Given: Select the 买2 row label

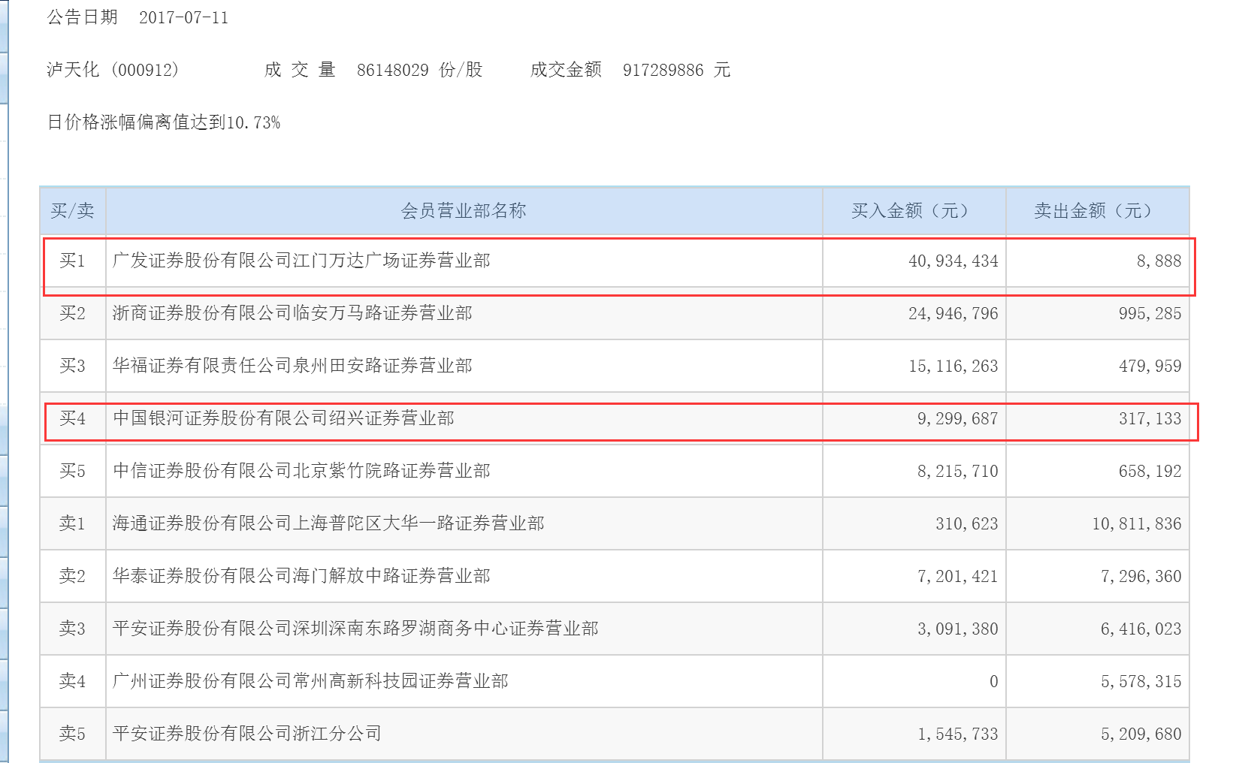Looking at the screenshot, I should click(x=72, y=313).
